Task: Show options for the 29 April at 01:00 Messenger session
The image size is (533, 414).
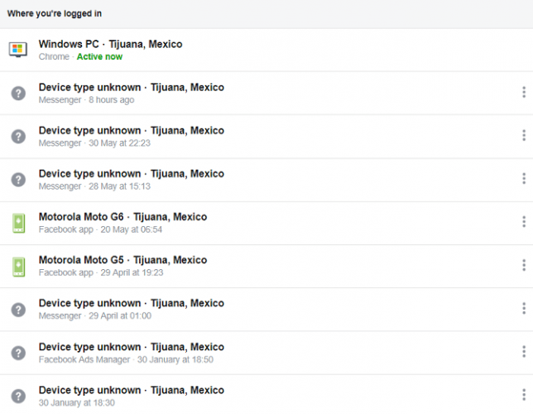Action: pos(524,309)
